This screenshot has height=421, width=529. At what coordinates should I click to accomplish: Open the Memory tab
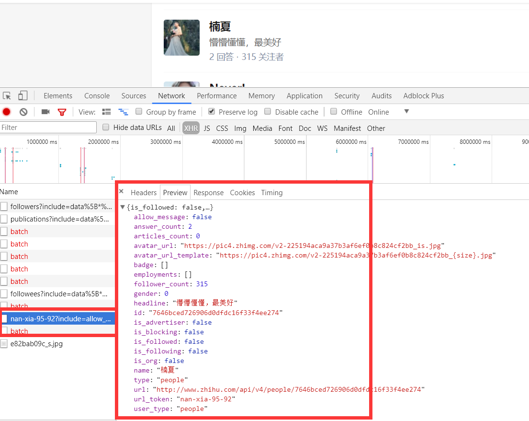(x=261, y=96)
